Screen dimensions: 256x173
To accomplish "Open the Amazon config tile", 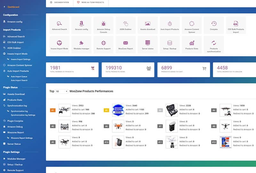I will [81, 25].
